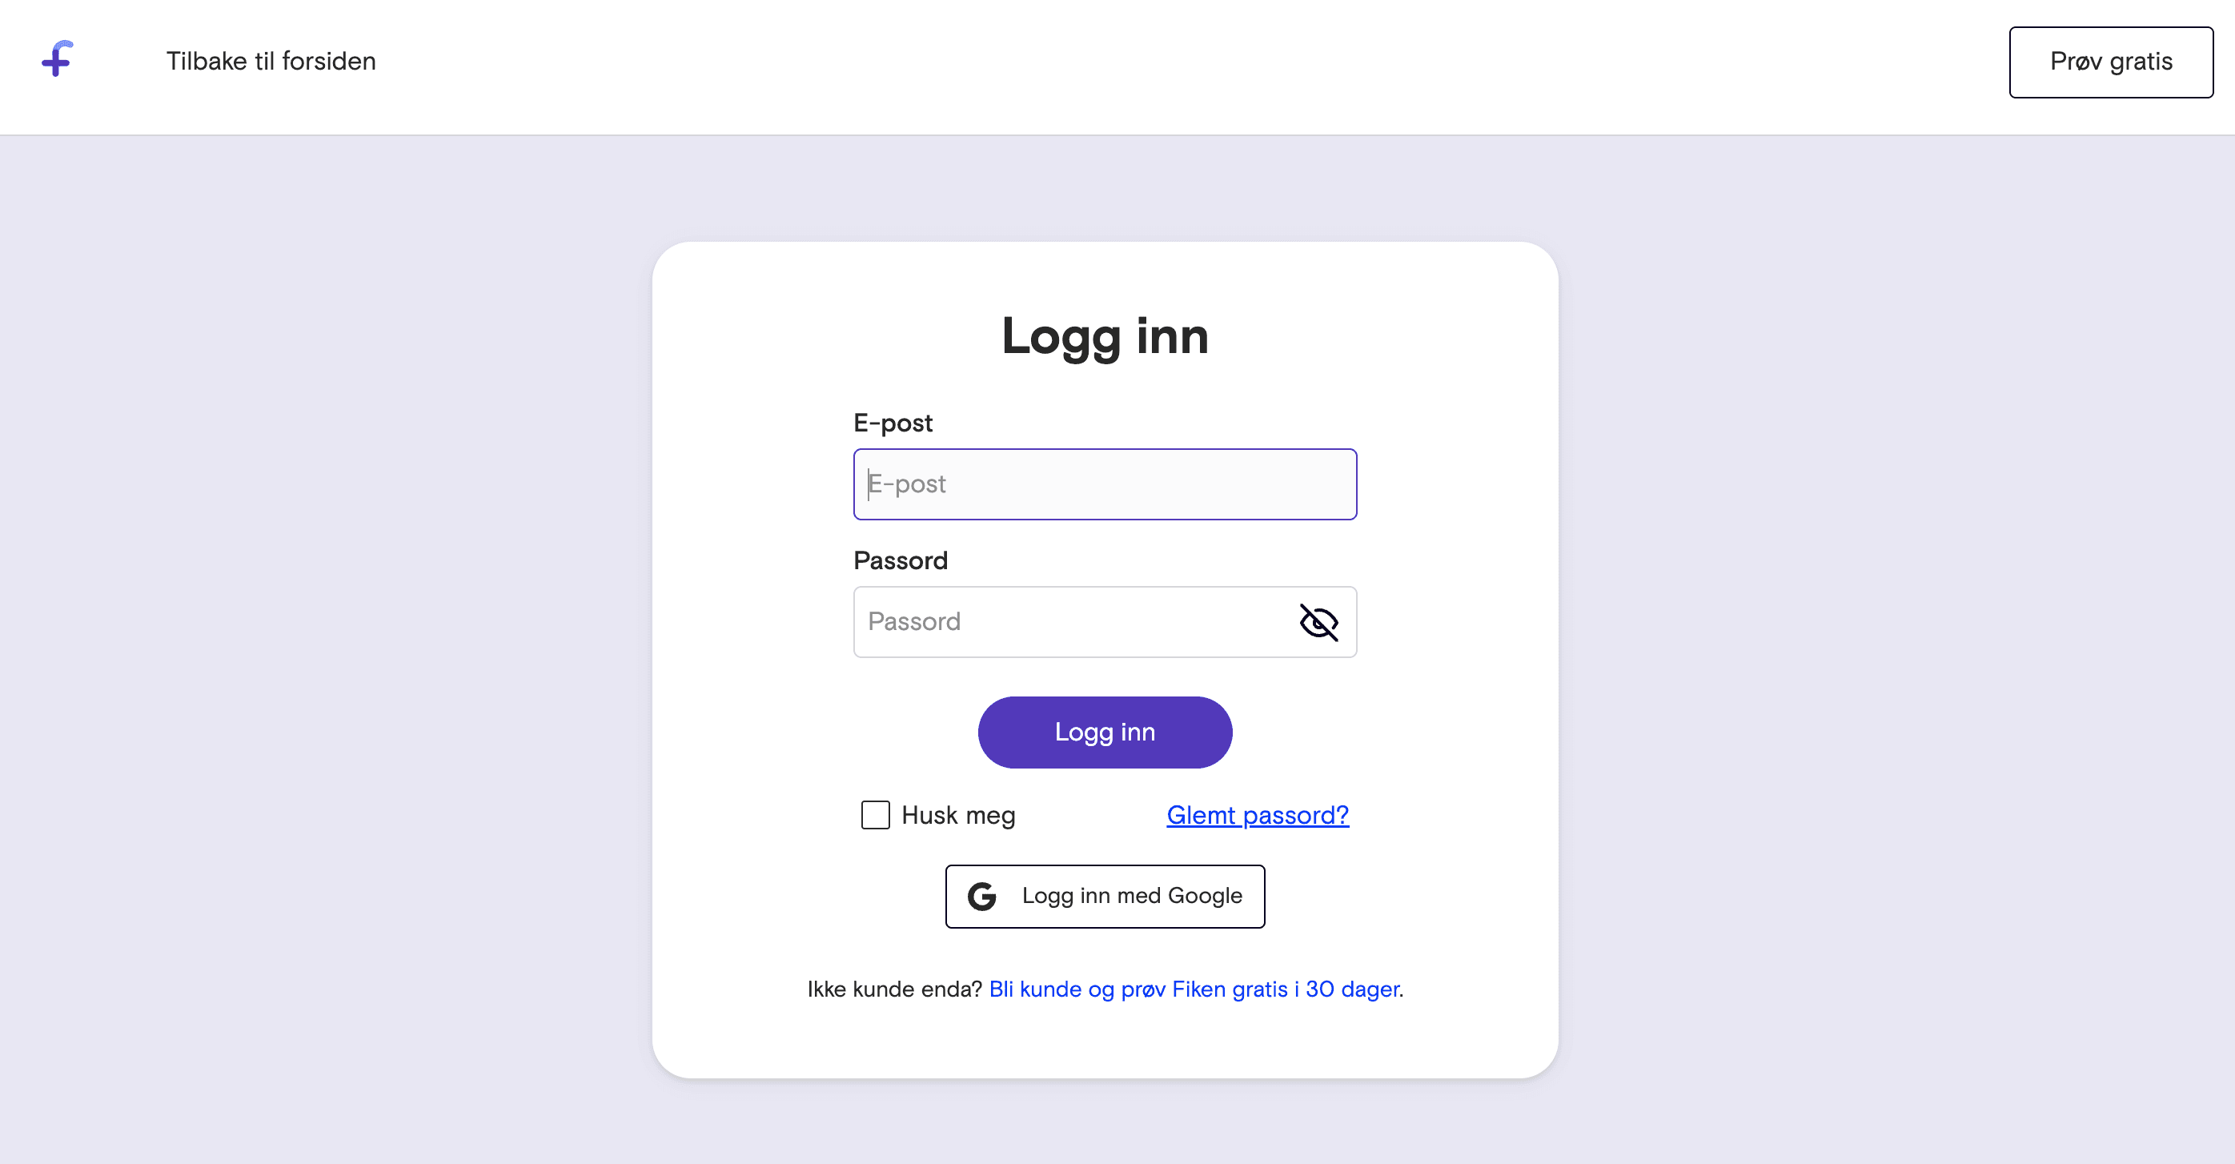The width and height of the screenshot is (2235, 1164).
Task: Open the Glemt passord? link
Action: point(1257,815)
